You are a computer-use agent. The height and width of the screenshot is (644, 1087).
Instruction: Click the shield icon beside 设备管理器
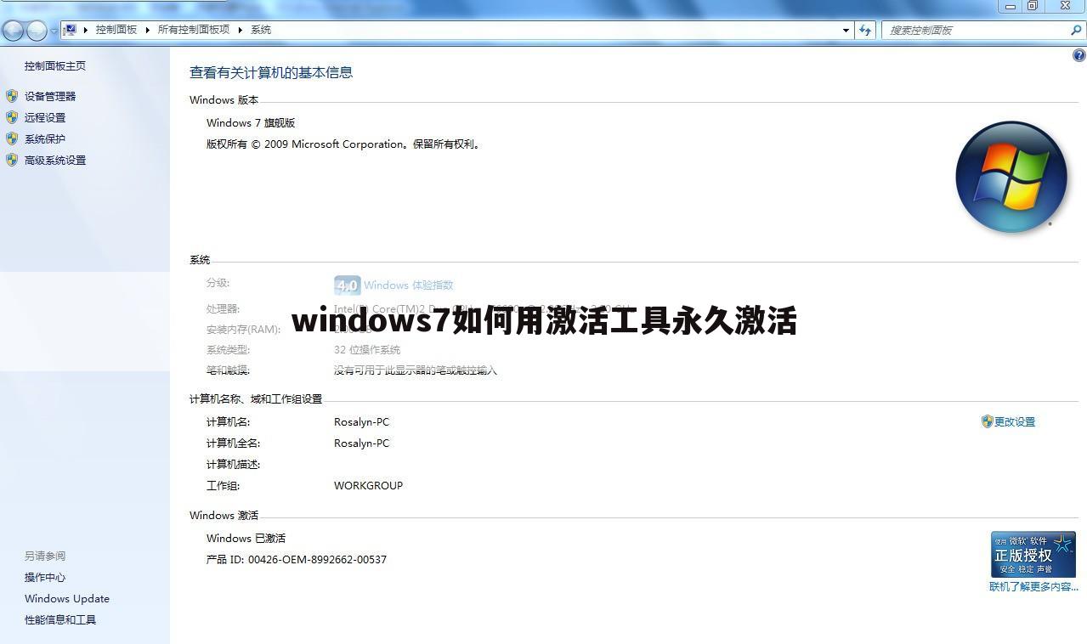tap(12, 96)
